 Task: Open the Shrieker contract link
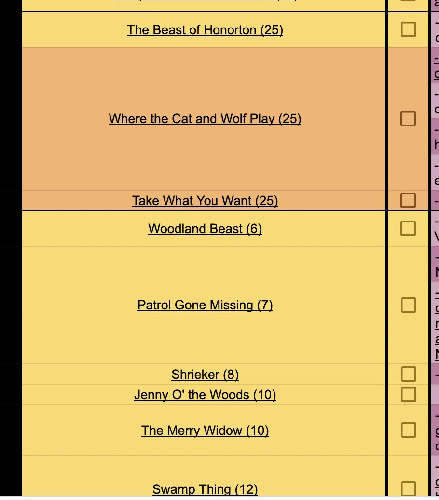click(x=205, y=375)
